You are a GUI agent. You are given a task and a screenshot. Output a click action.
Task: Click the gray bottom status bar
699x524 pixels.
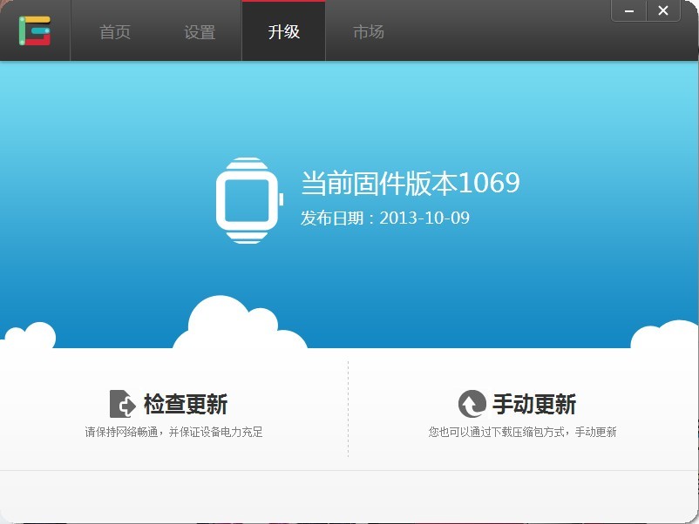[349, 496]
